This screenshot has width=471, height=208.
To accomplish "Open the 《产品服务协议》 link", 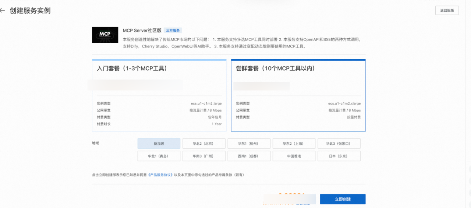I will point(160,175).
